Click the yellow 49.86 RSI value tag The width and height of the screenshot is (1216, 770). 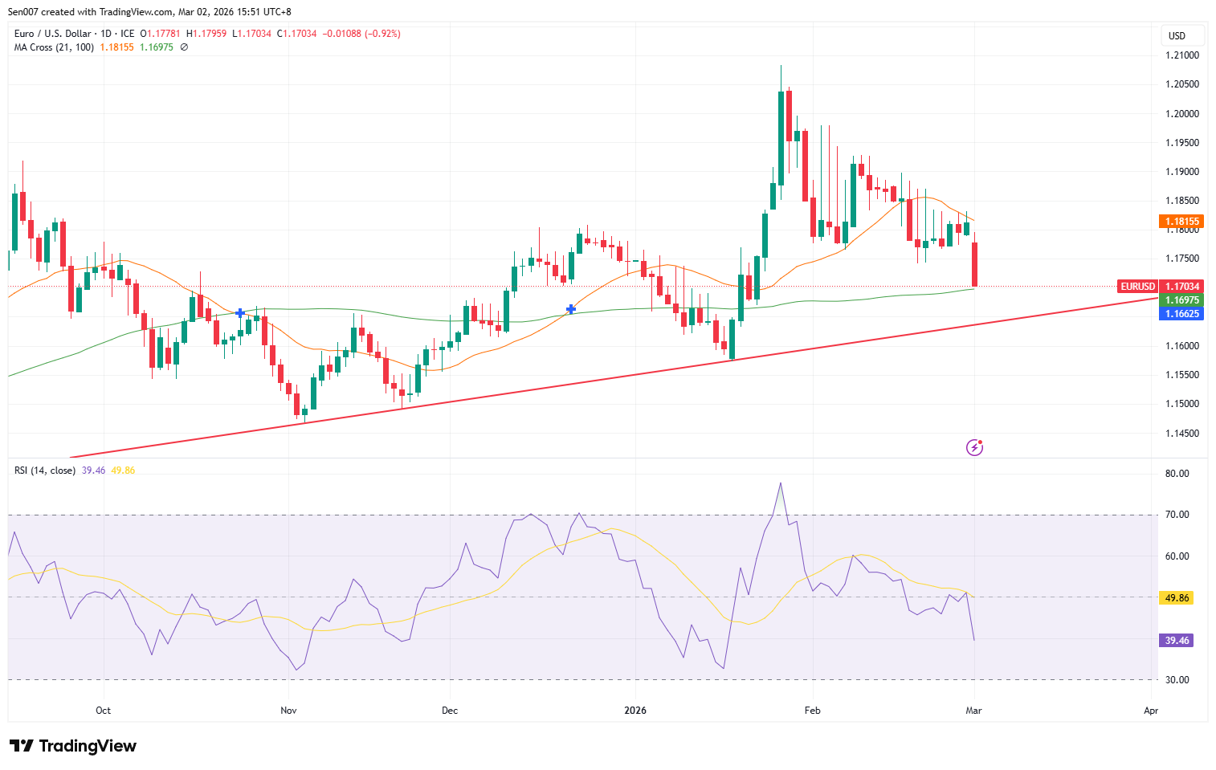(x=1176, y=597)
